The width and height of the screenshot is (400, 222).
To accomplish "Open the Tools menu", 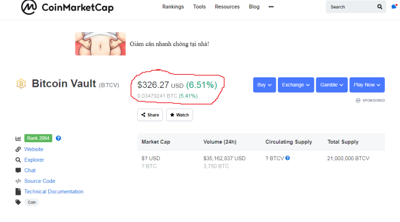I will (x=199, y=7).
